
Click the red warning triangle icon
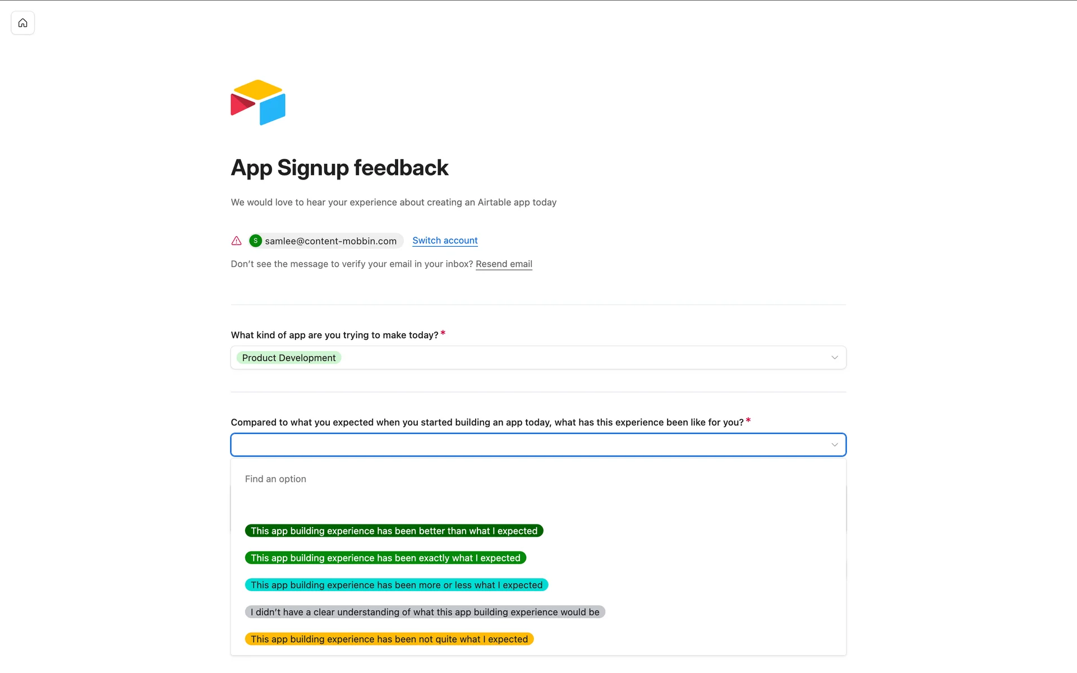[x=237, y=241]
